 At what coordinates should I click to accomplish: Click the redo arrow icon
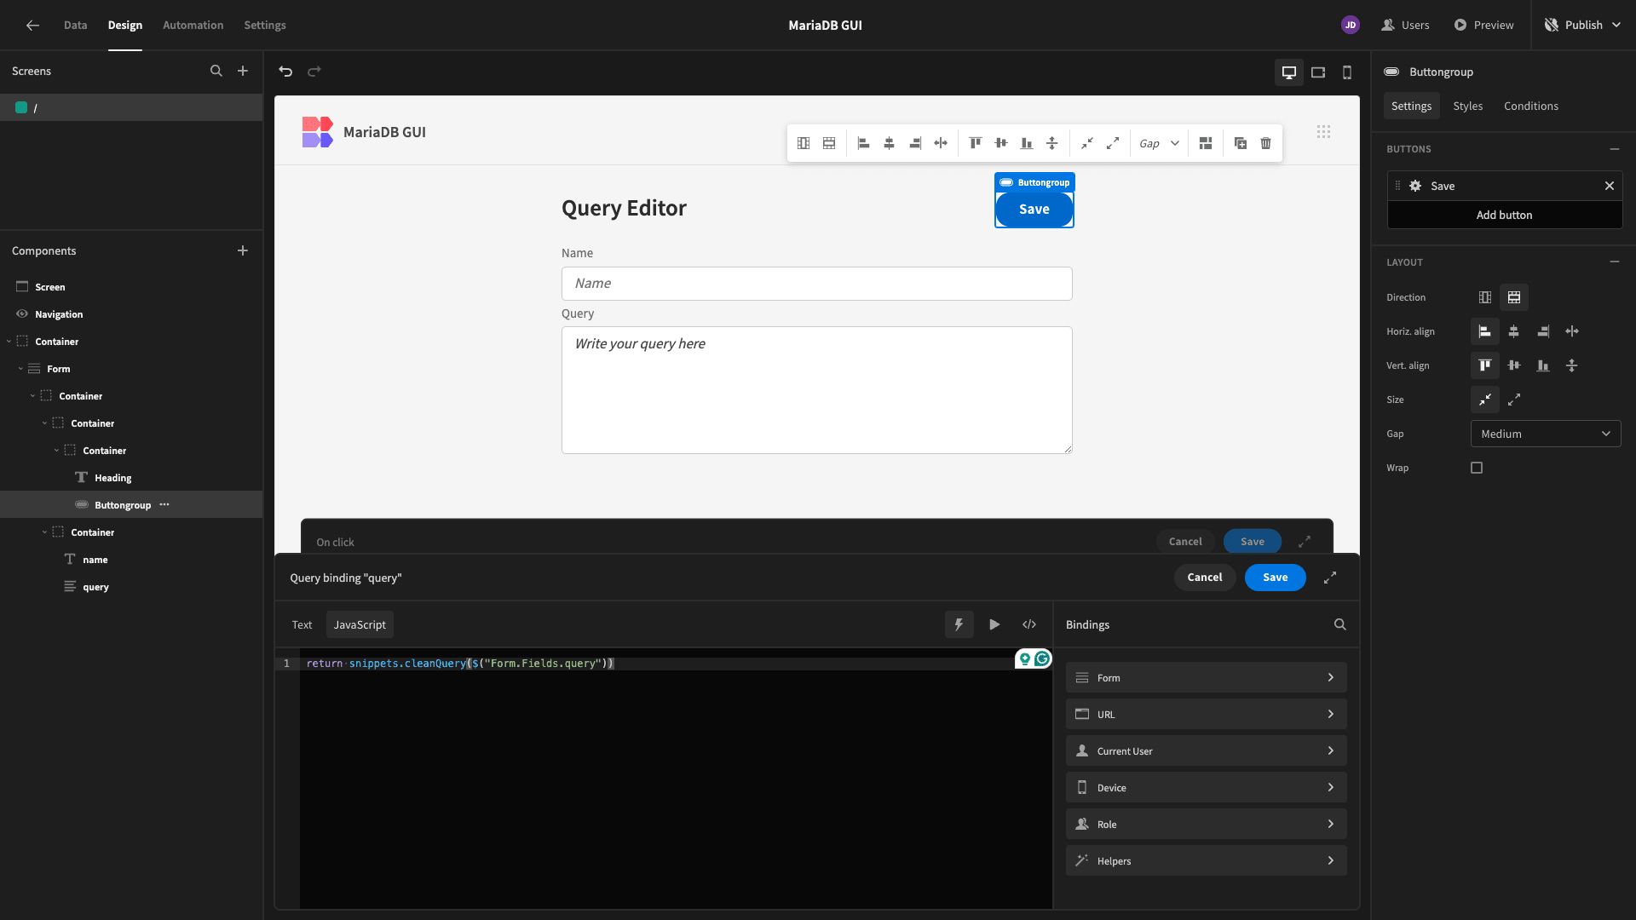(314, 72)
